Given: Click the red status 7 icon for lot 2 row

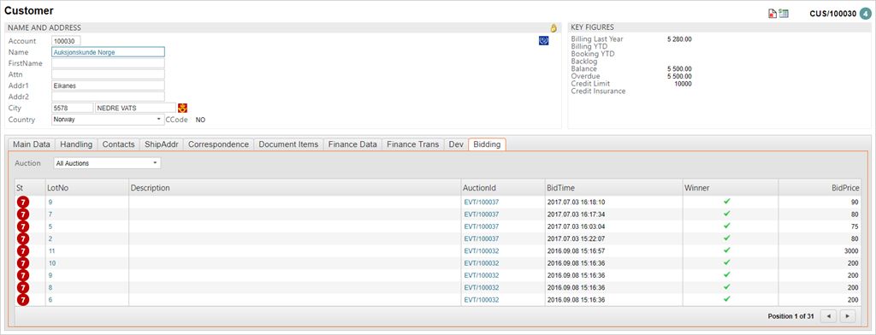Looking at the screenshot, I should (23, 239).
